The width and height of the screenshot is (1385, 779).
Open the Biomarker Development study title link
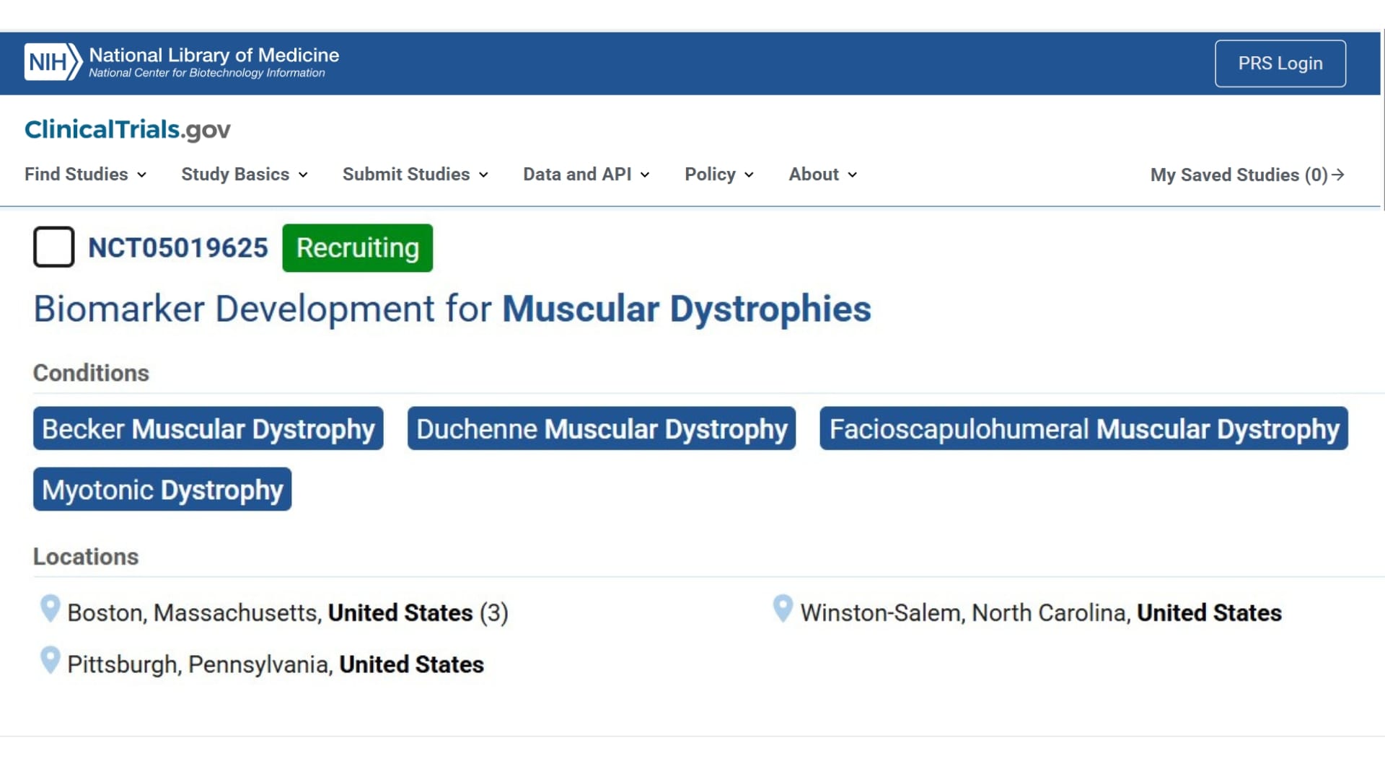click(452, 309)
